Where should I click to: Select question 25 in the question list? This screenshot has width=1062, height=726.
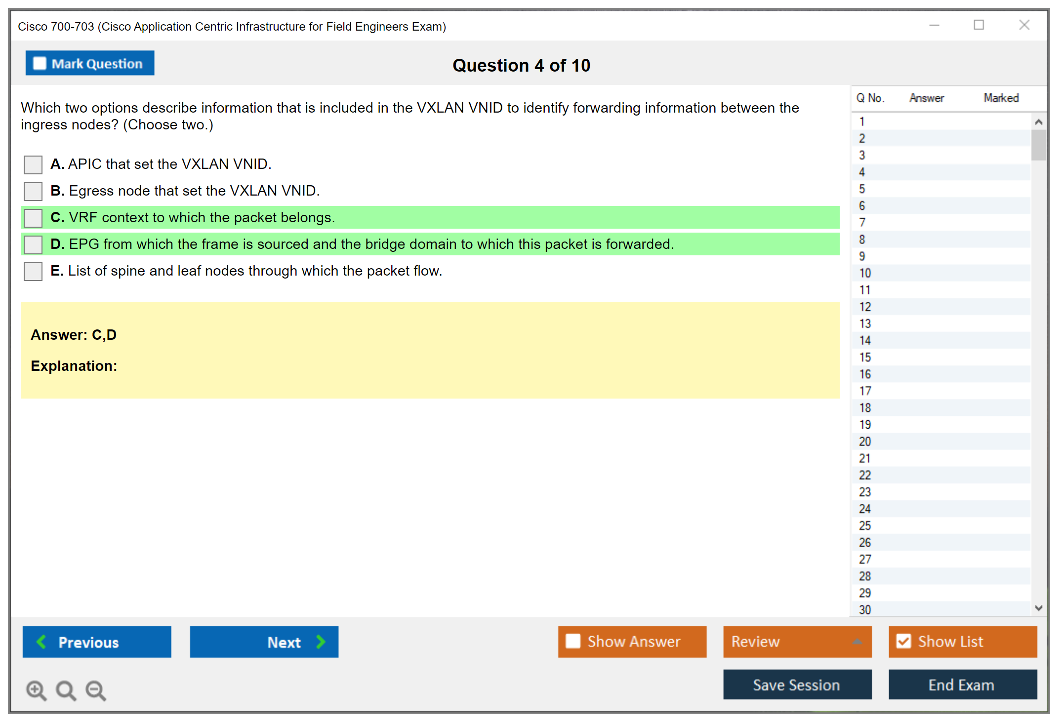865,525
